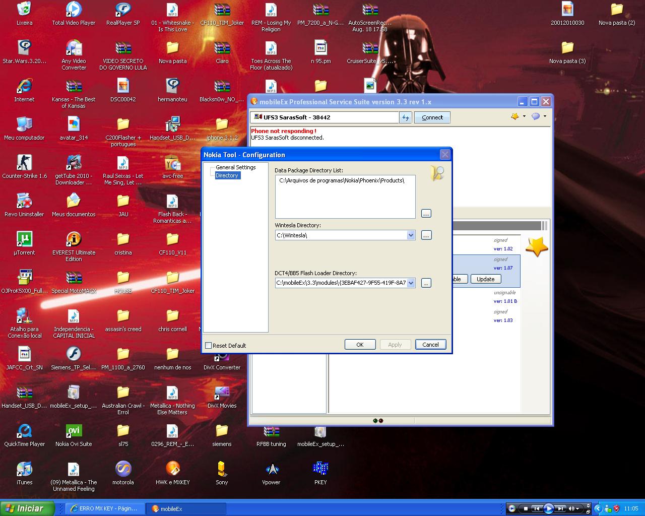Open Lixeira recycle bin icon
The image size is (645, 516).
[24, 15]
